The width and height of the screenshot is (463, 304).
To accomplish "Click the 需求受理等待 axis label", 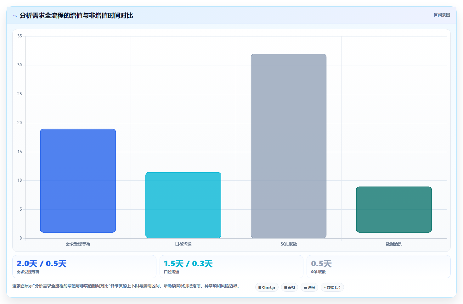I will pyautogui.click(x=78, y=244).
